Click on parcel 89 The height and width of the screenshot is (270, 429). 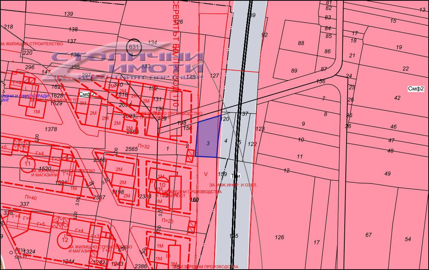[294, 71]
